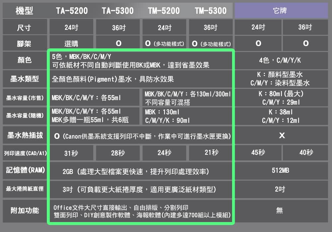Click the 墨水熱插拔 row label
Image resolution: width=332 pixels, height=232 pixels.
coord(25,135)
